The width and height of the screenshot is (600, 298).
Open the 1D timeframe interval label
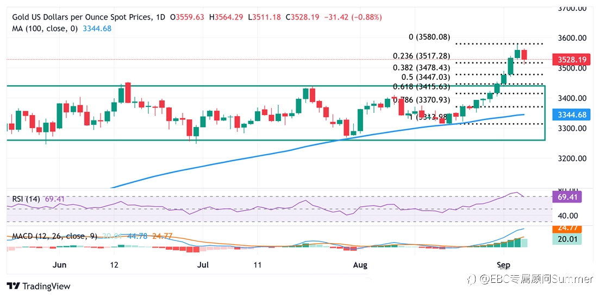tap(161, 17)
